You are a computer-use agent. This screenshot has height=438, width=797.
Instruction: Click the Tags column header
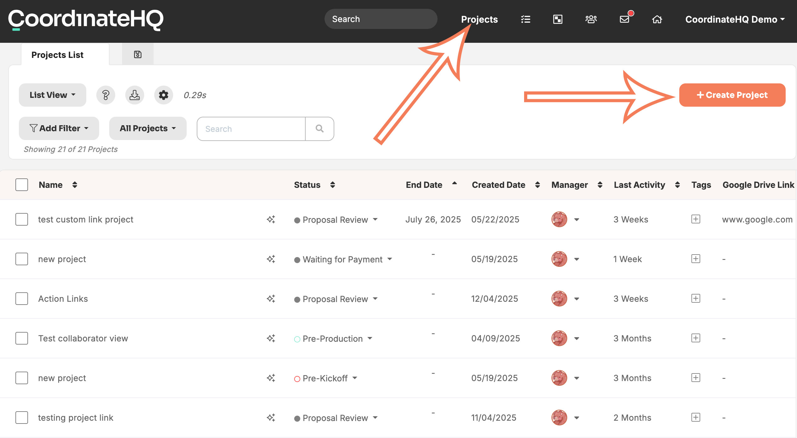(x=701, y=185)
